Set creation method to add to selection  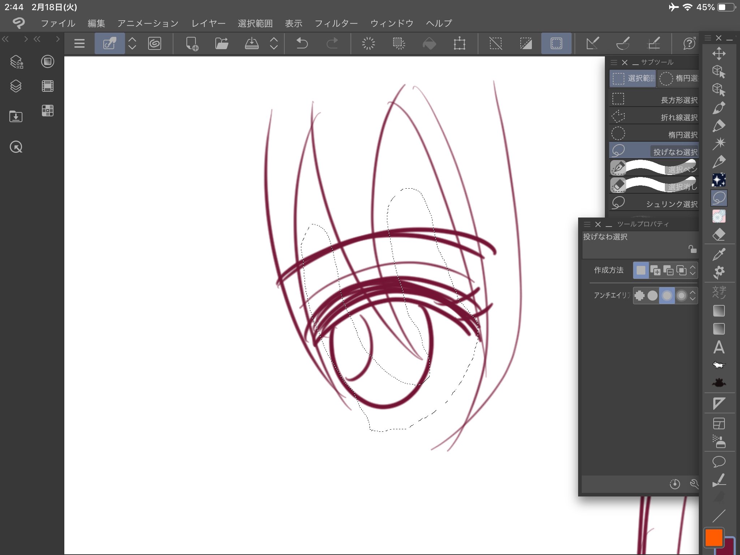(x=655, y=270)
